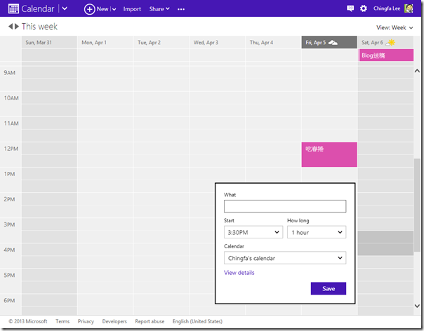Change the English (United States) language link
The image size is (424, 331).
pyautogui.click(x=197, y=321)
